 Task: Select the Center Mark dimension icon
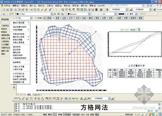click(x=70, y=98)
